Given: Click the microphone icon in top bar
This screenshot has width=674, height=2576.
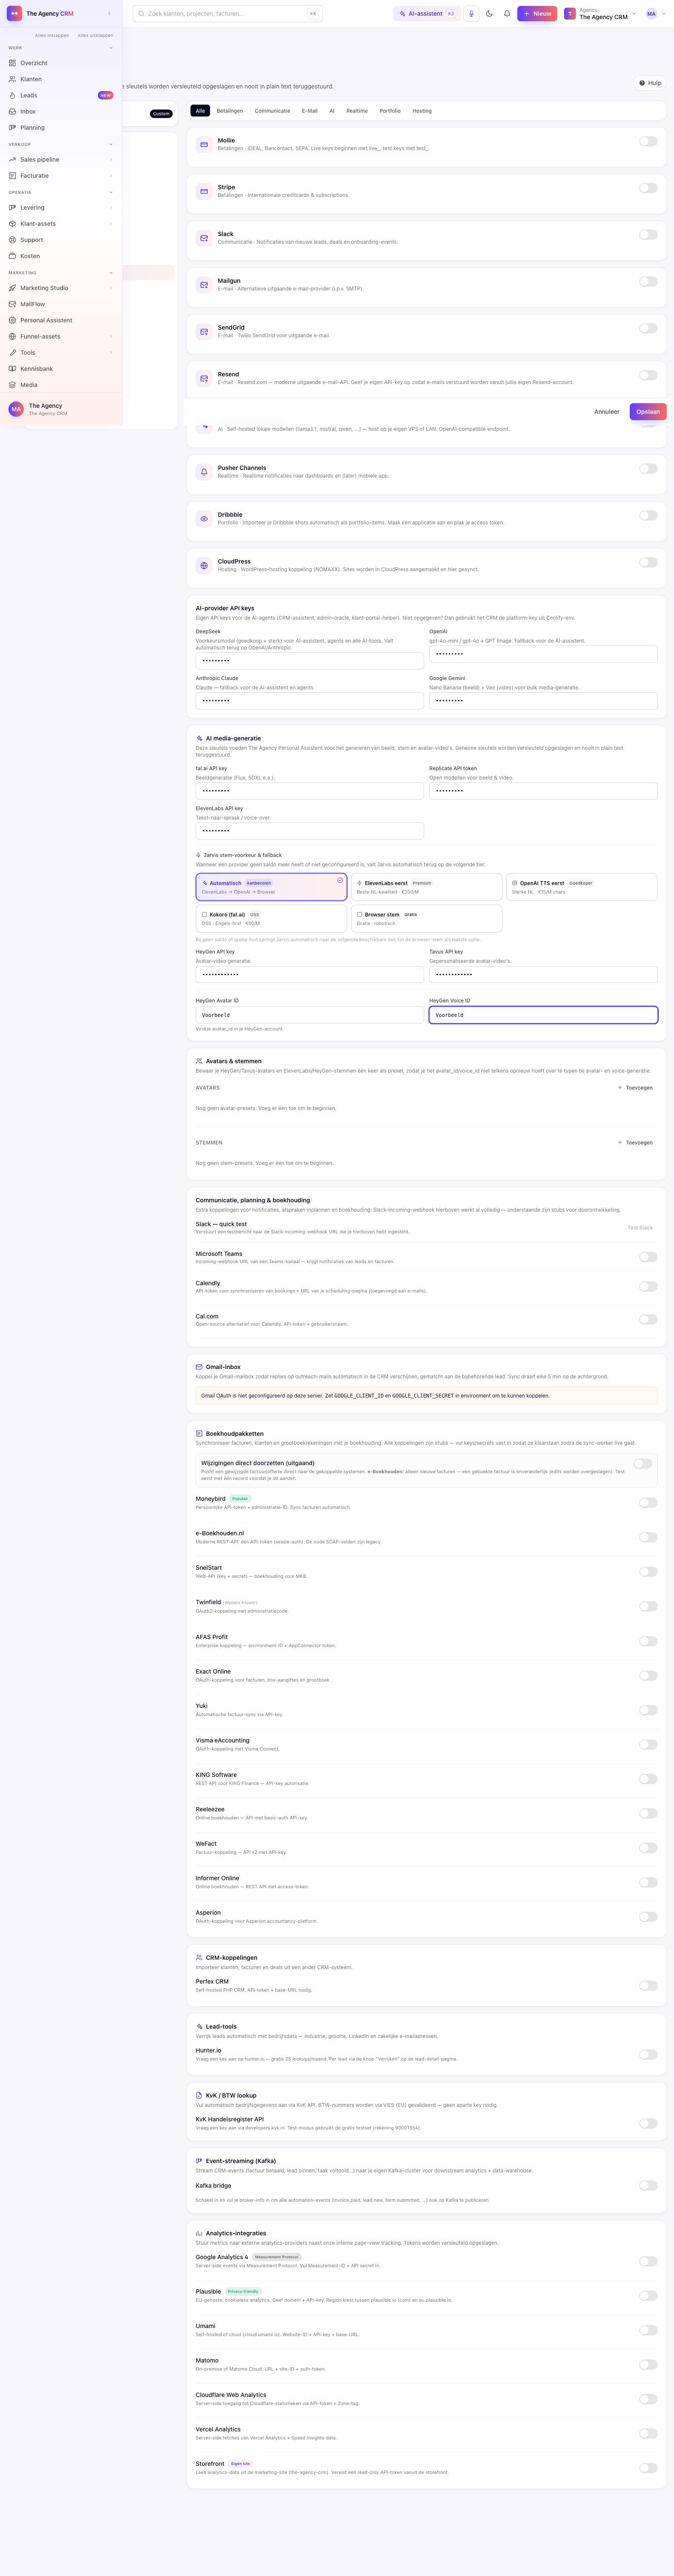Looking at the screenshot, I should (471, 14).
